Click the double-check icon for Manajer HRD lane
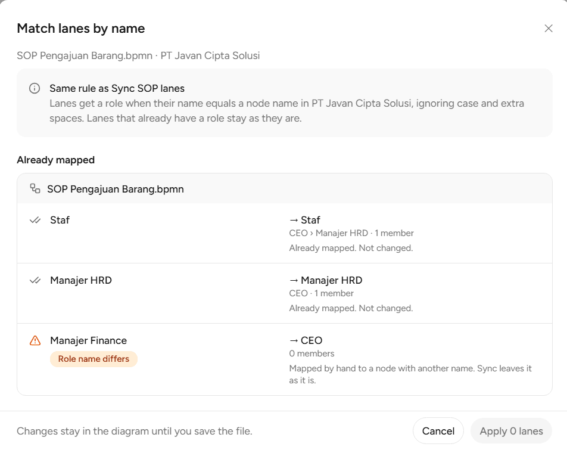The height and width of the screenshot is (456, 567). 35,280
